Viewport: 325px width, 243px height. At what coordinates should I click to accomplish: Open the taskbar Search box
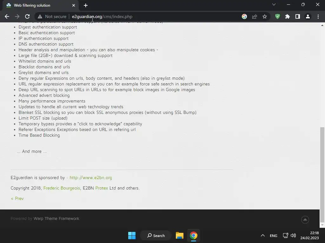point(156,235)
